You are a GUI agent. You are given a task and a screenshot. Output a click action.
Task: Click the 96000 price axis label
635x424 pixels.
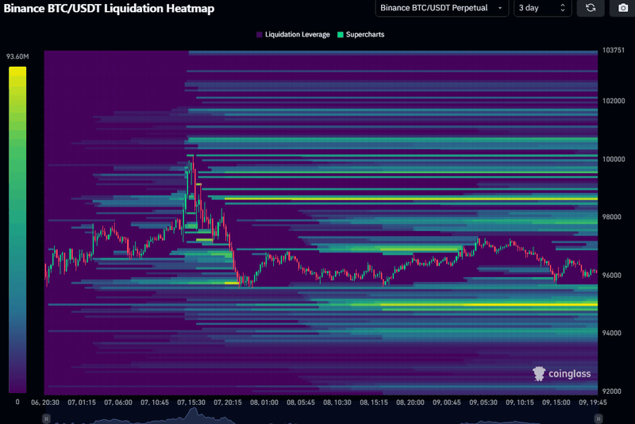[611, 275]
